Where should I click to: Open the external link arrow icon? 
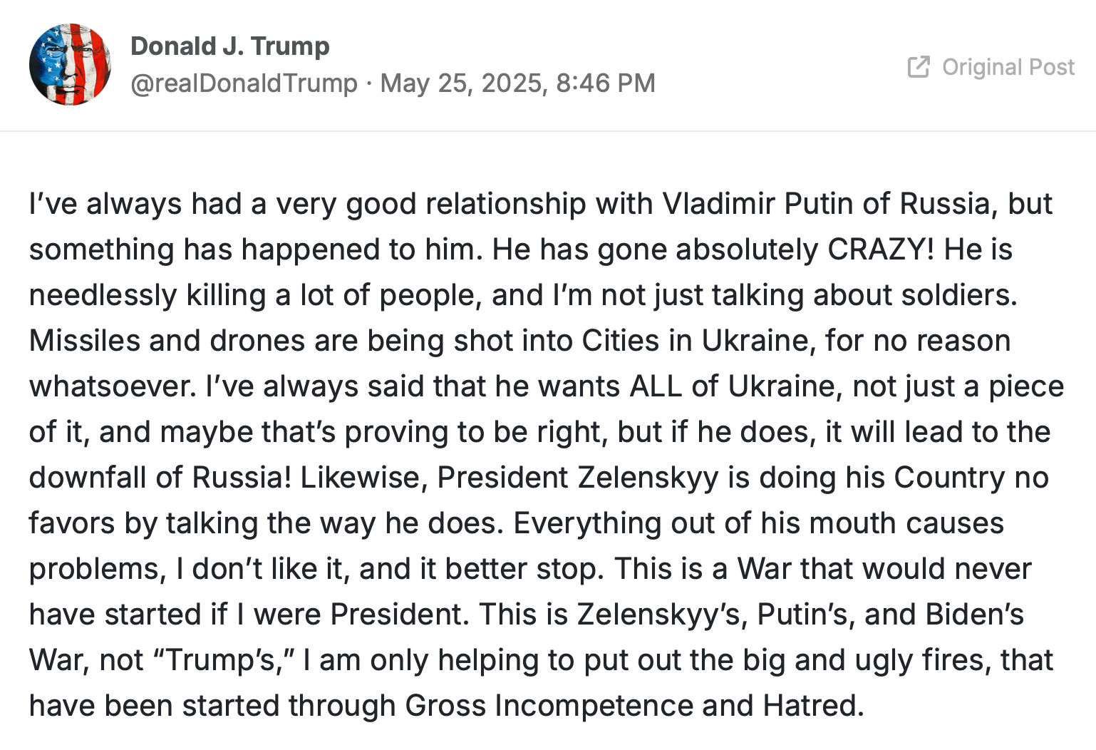919,67
